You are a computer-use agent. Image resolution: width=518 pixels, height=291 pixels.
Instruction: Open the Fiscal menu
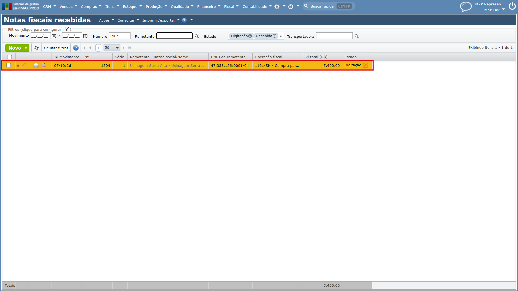click(231, 6)
